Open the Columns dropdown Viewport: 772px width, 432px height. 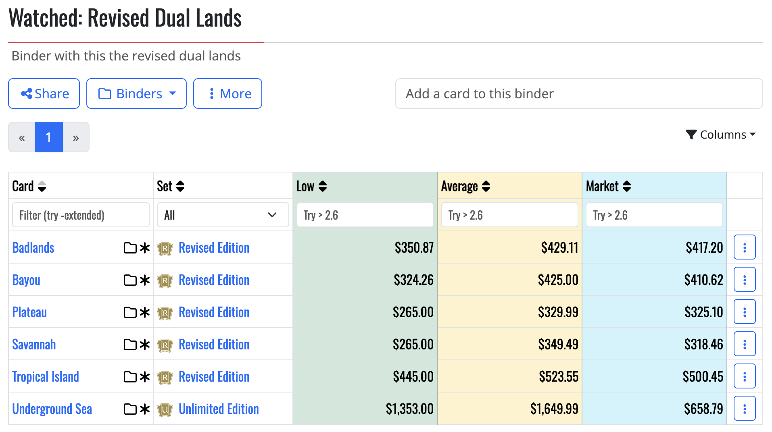click(723, 134)
